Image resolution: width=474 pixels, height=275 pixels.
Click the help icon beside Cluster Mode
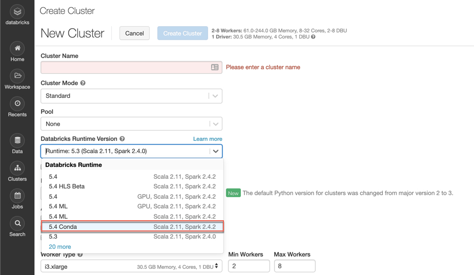pyautogui.click(x=83, y=83)
